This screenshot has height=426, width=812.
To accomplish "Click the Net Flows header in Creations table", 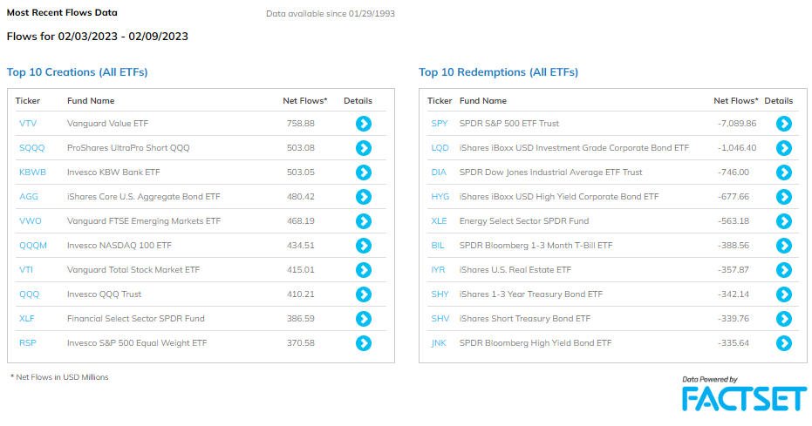I will point(305,101).
